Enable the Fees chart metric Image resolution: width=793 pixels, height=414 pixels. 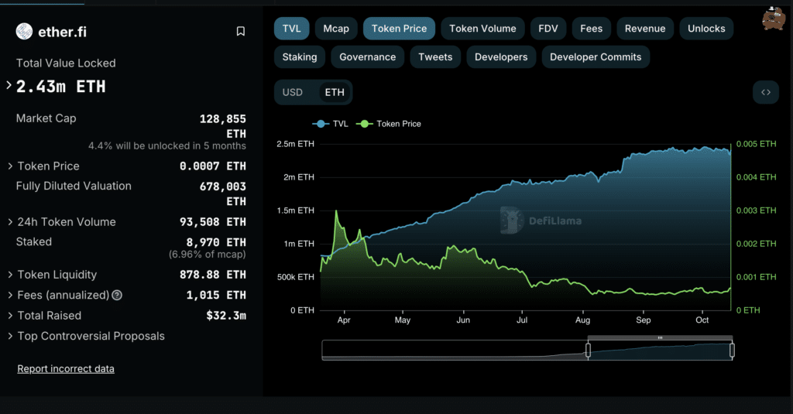pyautogui.click(x=591, y=29)
